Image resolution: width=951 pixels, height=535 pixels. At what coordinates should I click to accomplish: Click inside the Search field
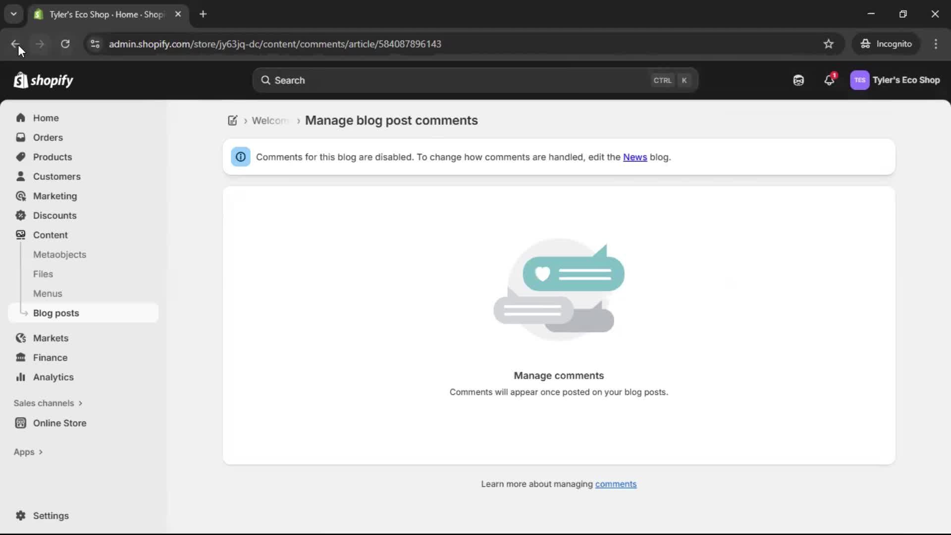click(x=446, y=80)
